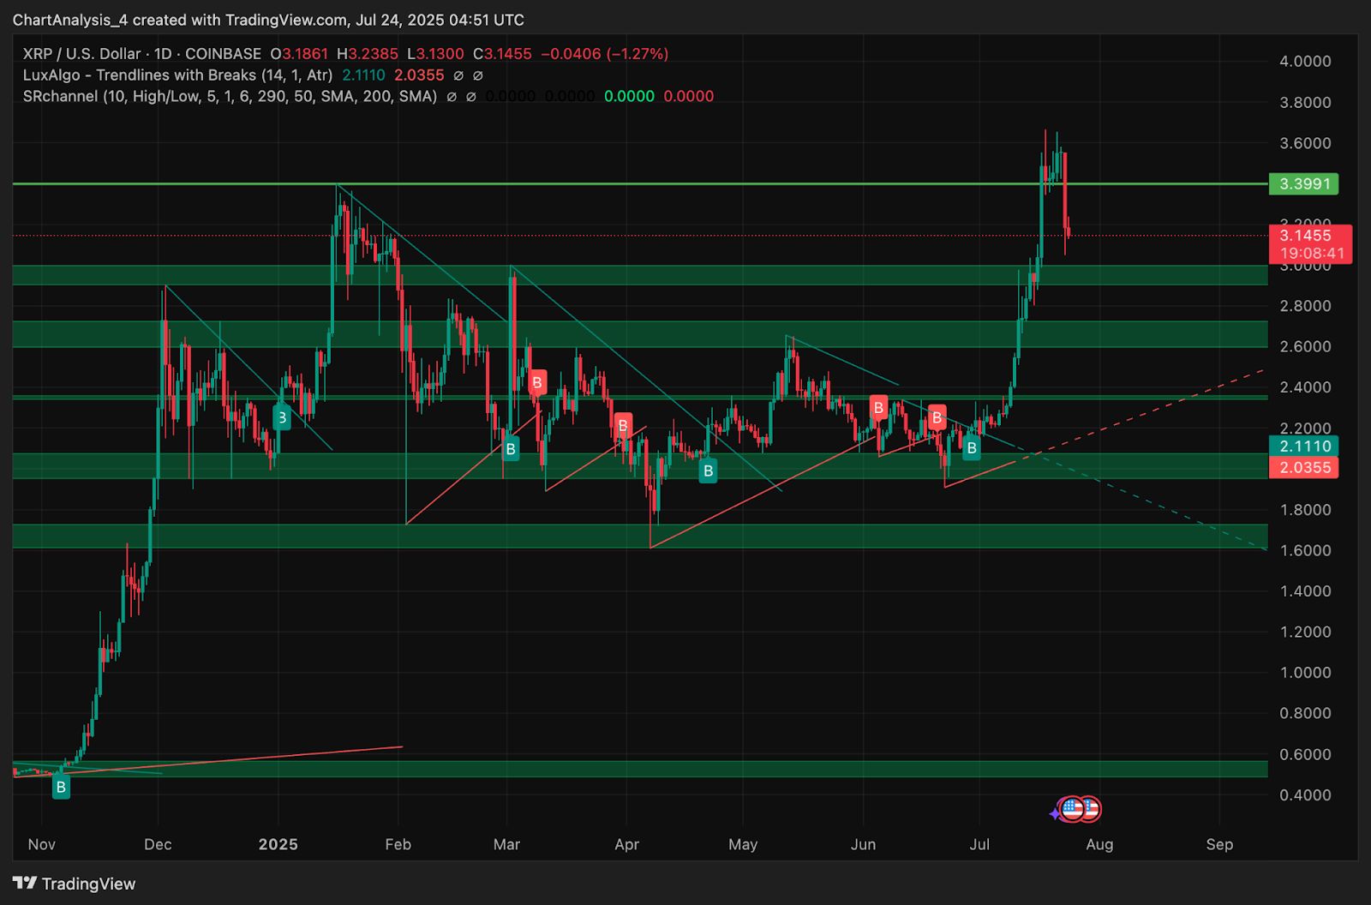Screen dimensions: 1371x905
Task: Click teal 2.1110 value in LuxAlgo legend
Action: (x=363, y=75)
